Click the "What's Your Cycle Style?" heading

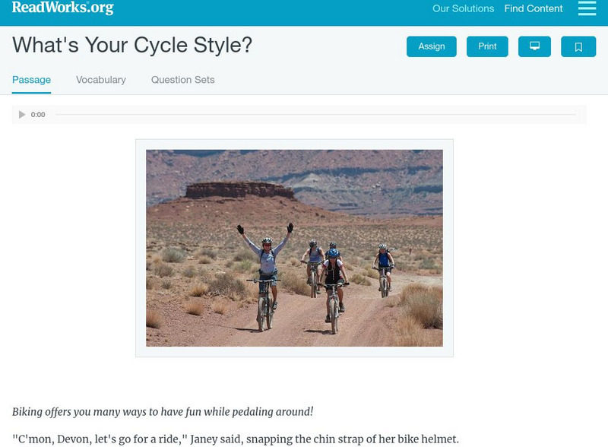click(132, 46)
